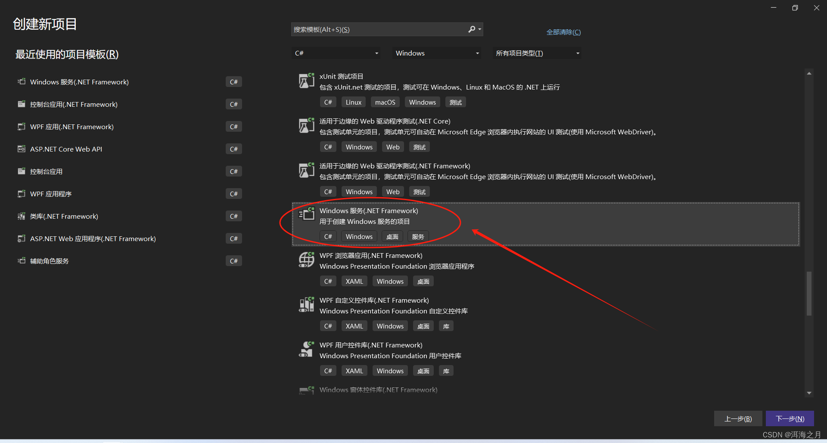Select 适用于边缘的 Web 驱动程序测试(.NET Core) title
This screenshot has width=827, height=443.
(x=385, y=121)
